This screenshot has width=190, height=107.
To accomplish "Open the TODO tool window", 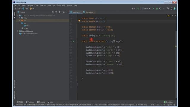I will (20, 102).
